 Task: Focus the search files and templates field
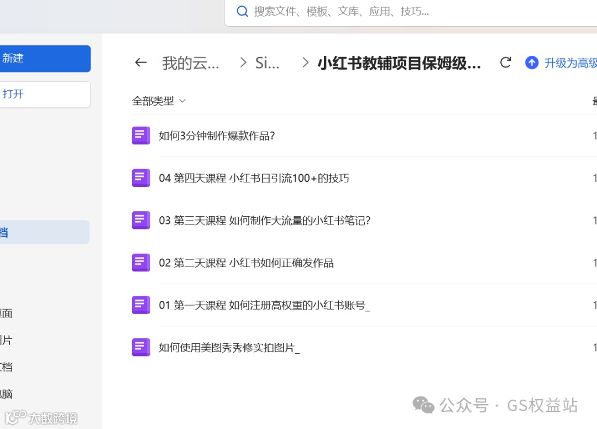click(411, 12)
